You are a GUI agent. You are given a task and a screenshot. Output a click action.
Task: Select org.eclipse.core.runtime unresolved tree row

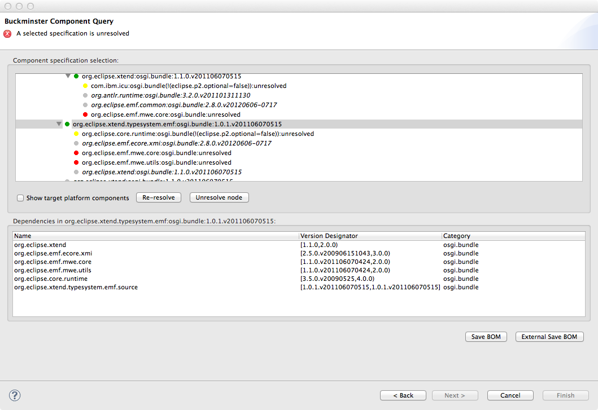coord(198,134)
